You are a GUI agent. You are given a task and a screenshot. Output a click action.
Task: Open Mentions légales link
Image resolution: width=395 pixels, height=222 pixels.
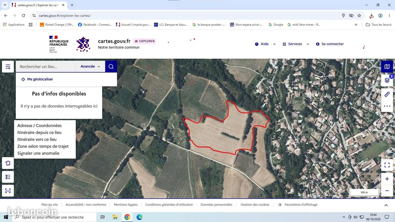pyautogui.click(x=126, y=205)
